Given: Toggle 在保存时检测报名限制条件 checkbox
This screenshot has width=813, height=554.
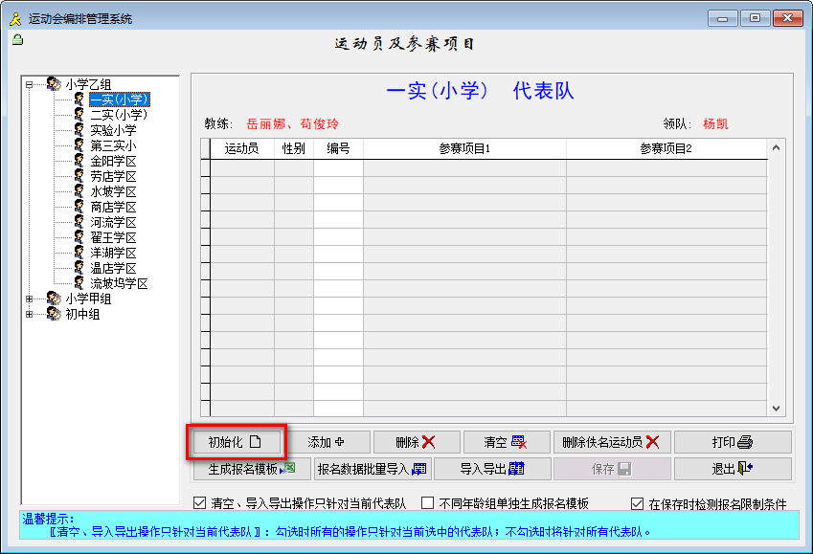Looking at the screenshot, I should (637, 503).
